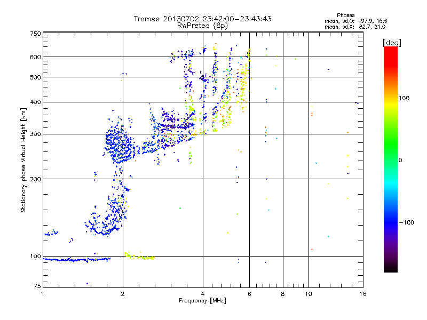Click the x-axis tick label '4'
427x320 pixels.
(x=203, y=294)
